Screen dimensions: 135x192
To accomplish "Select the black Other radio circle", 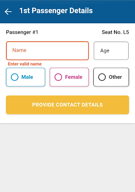I will (x=102, y=77).
